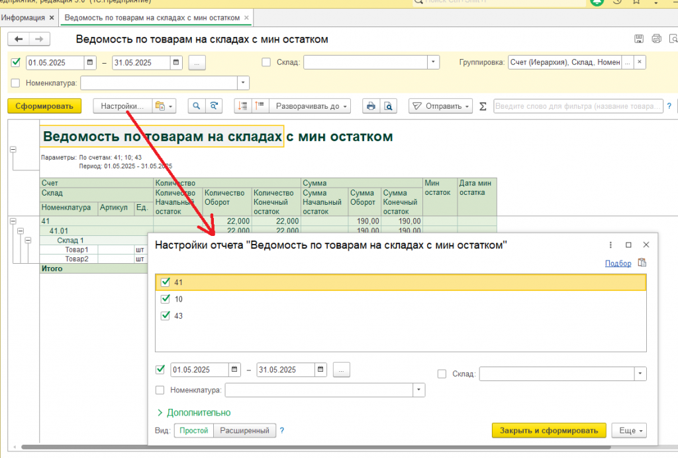Click the period ellipsis button in settings dialog
The image size is (678, 458).
pos(341,370)
